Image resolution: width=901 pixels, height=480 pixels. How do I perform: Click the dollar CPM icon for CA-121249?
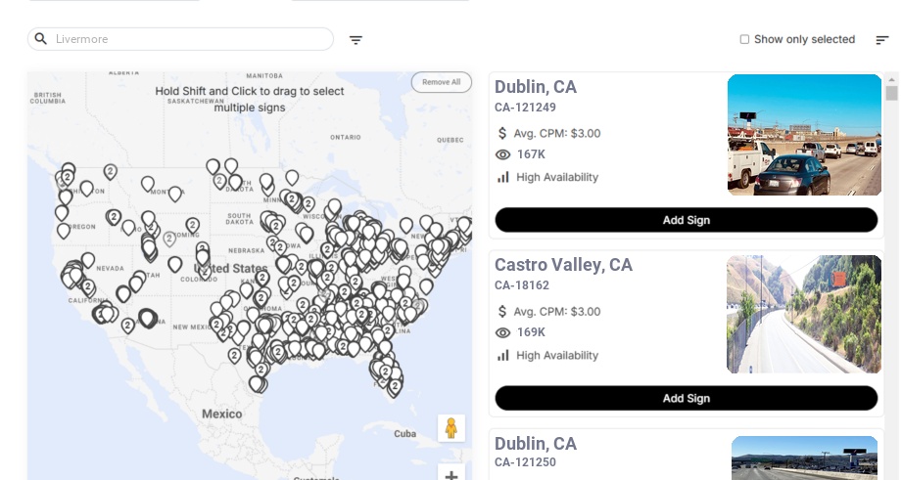[x=502, y=133]
